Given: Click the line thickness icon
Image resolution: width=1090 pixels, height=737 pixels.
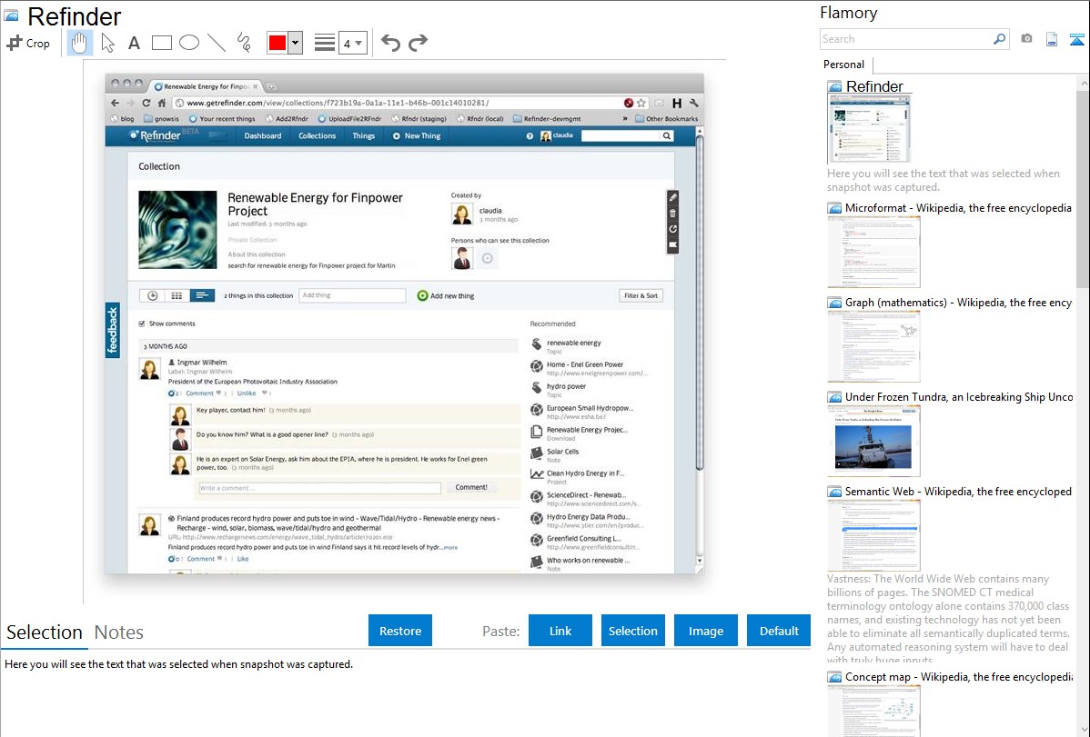Looking at the screenshot, I should 325,43.
